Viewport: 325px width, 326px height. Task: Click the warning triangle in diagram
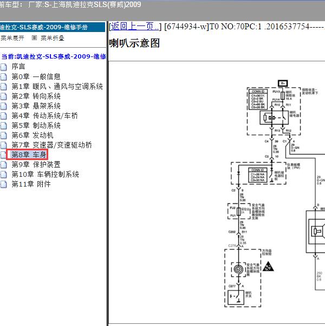268,267
